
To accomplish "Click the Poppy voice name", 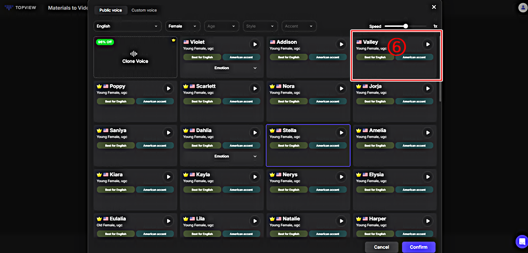I will [x=117, y=86].
